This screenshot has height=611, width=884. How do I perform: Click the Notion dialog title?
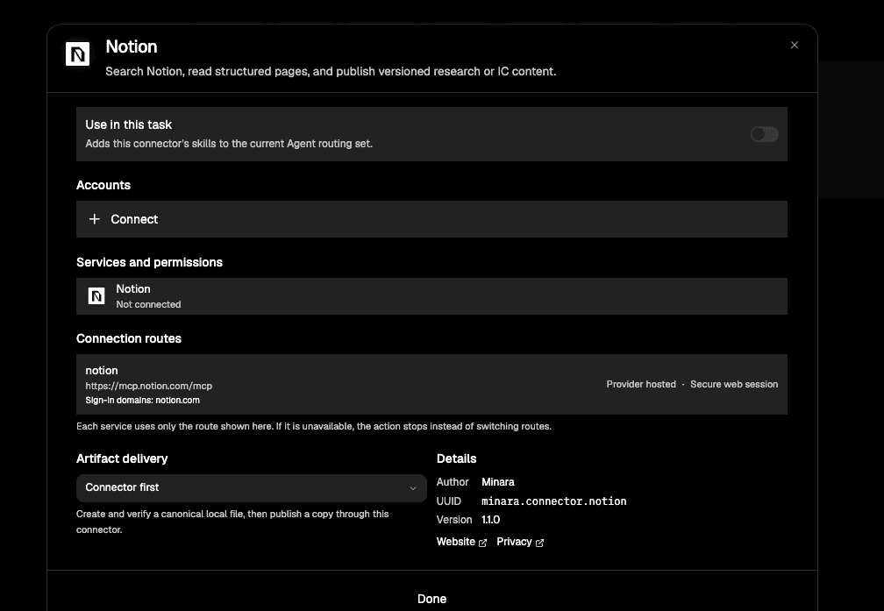(132, 46)
